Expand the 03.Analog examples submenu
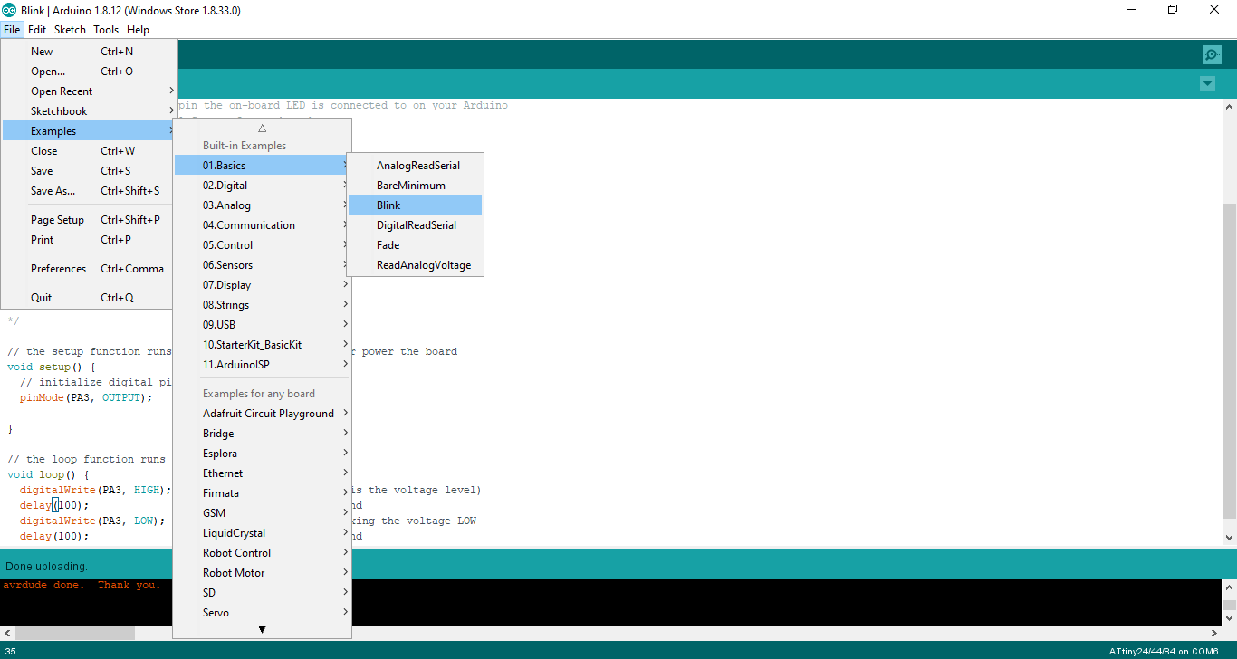Image resolution: width=1237 pixels, height=659 pixels. pos(262,205)
